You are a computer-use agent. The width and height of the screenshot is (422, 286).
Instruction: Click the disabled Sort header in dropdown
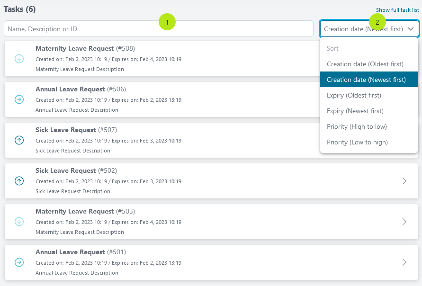(x=332, y=48)
